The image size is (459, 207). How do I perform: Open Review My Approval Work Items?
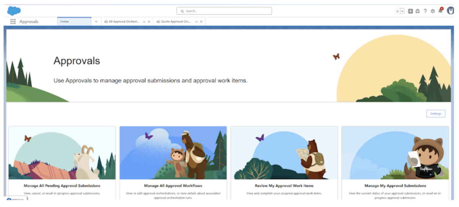point(284,186)
